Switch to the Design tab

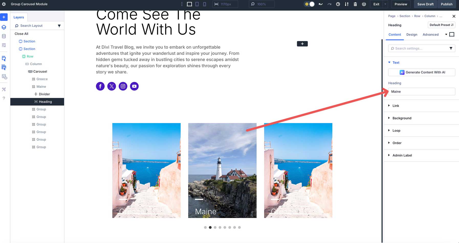[412, 34]
